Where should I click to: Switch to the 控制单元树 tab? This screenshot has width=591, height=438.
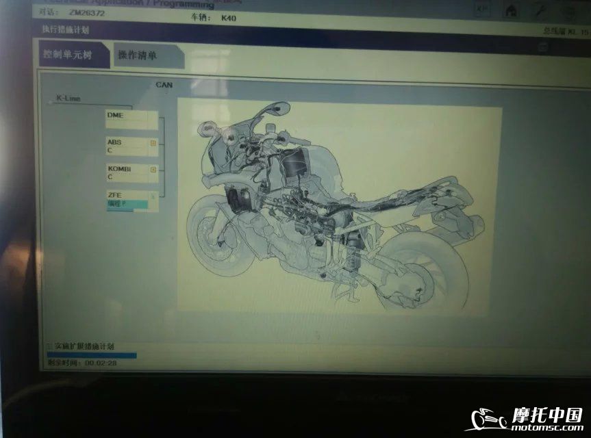74,55
